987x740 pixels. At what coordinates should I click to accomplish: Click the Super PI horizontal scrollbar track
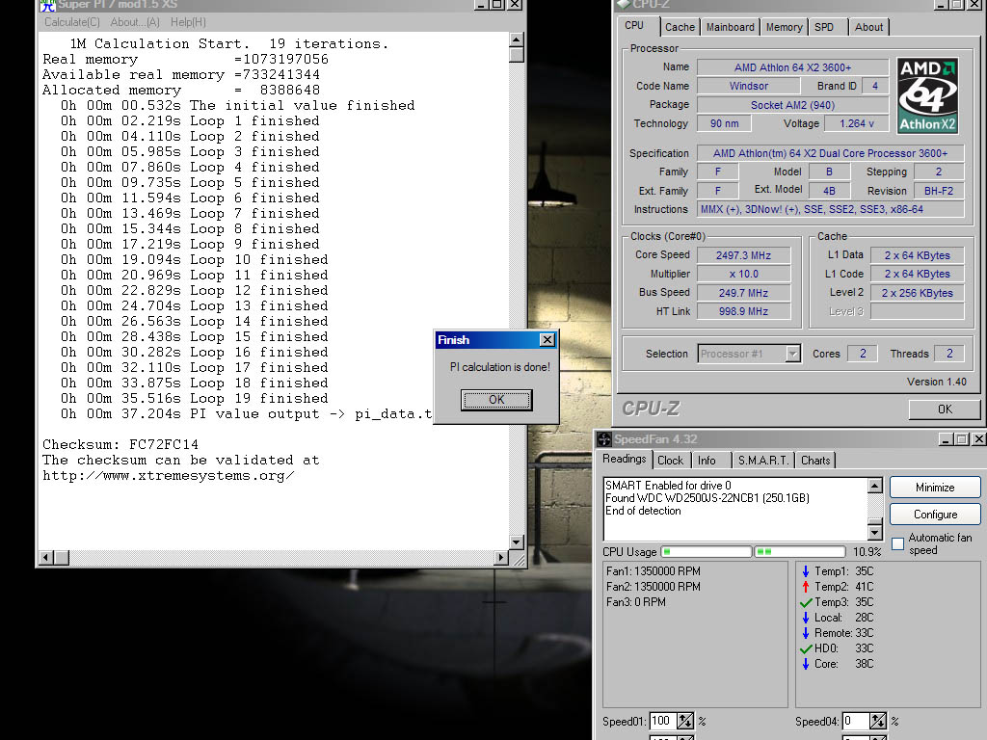pos(281,558)
